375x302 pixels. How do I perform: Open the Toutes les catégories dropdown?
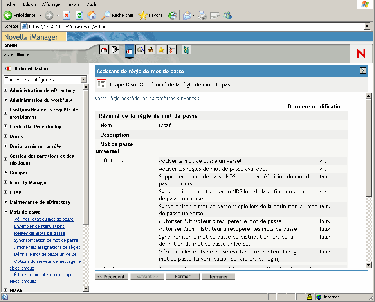pyautogui.click(x=83, y=79)
